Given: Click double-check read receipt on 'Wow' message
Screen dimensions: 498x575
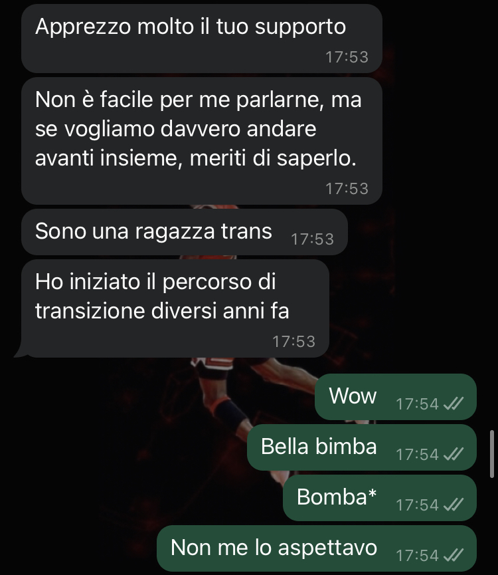Looking at the screenshot, I should [x=454, y=403].
